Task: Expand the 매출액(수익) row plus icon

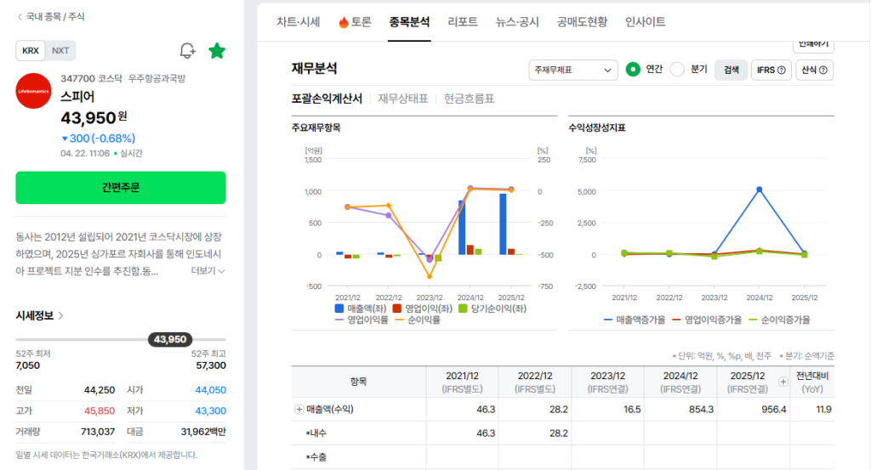Action: (x=299, y=410)
